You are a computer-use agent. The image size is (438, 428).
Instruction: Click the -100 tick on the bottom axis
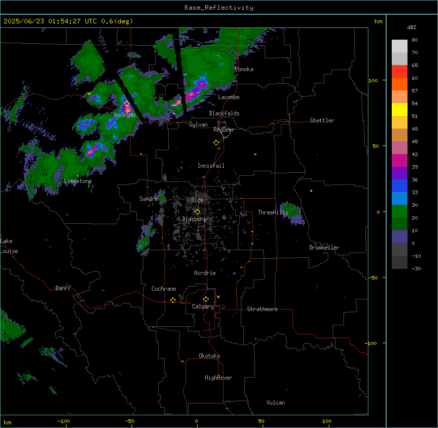64,421
